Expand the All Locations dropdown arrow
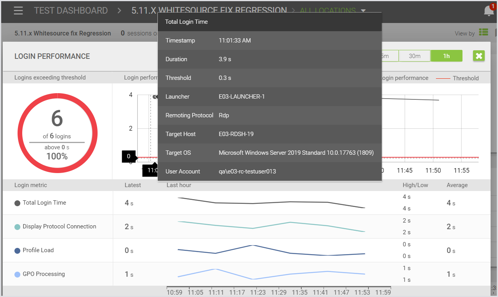Image resolution: width=498 pixels, height=297 pixels. (x=363, y=11)
